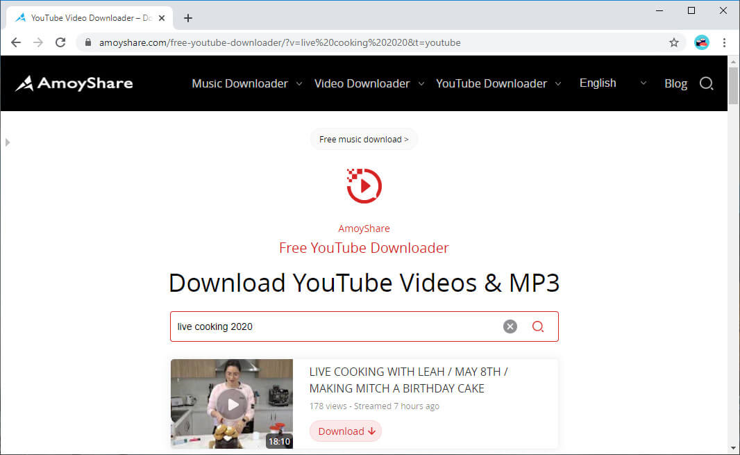Open the Chrome profile avatar

[x=702, y=42]
